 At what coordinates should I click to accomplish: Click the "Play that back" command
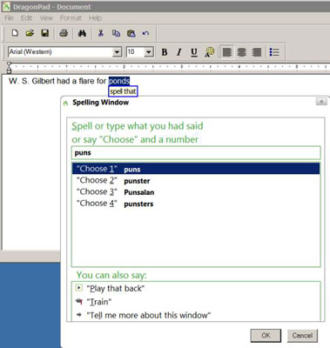pyautogui.click(x=116, y=289)
